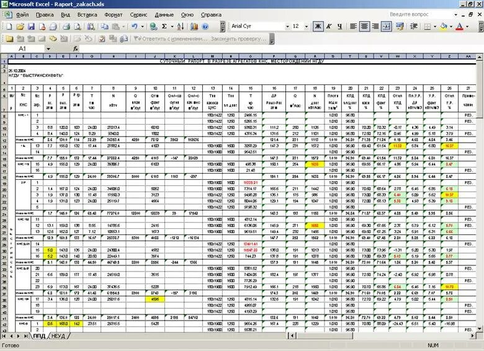Screen dimensions: 484x351
Task: Click the Name Box showing A1
Action: pos(23,49)
